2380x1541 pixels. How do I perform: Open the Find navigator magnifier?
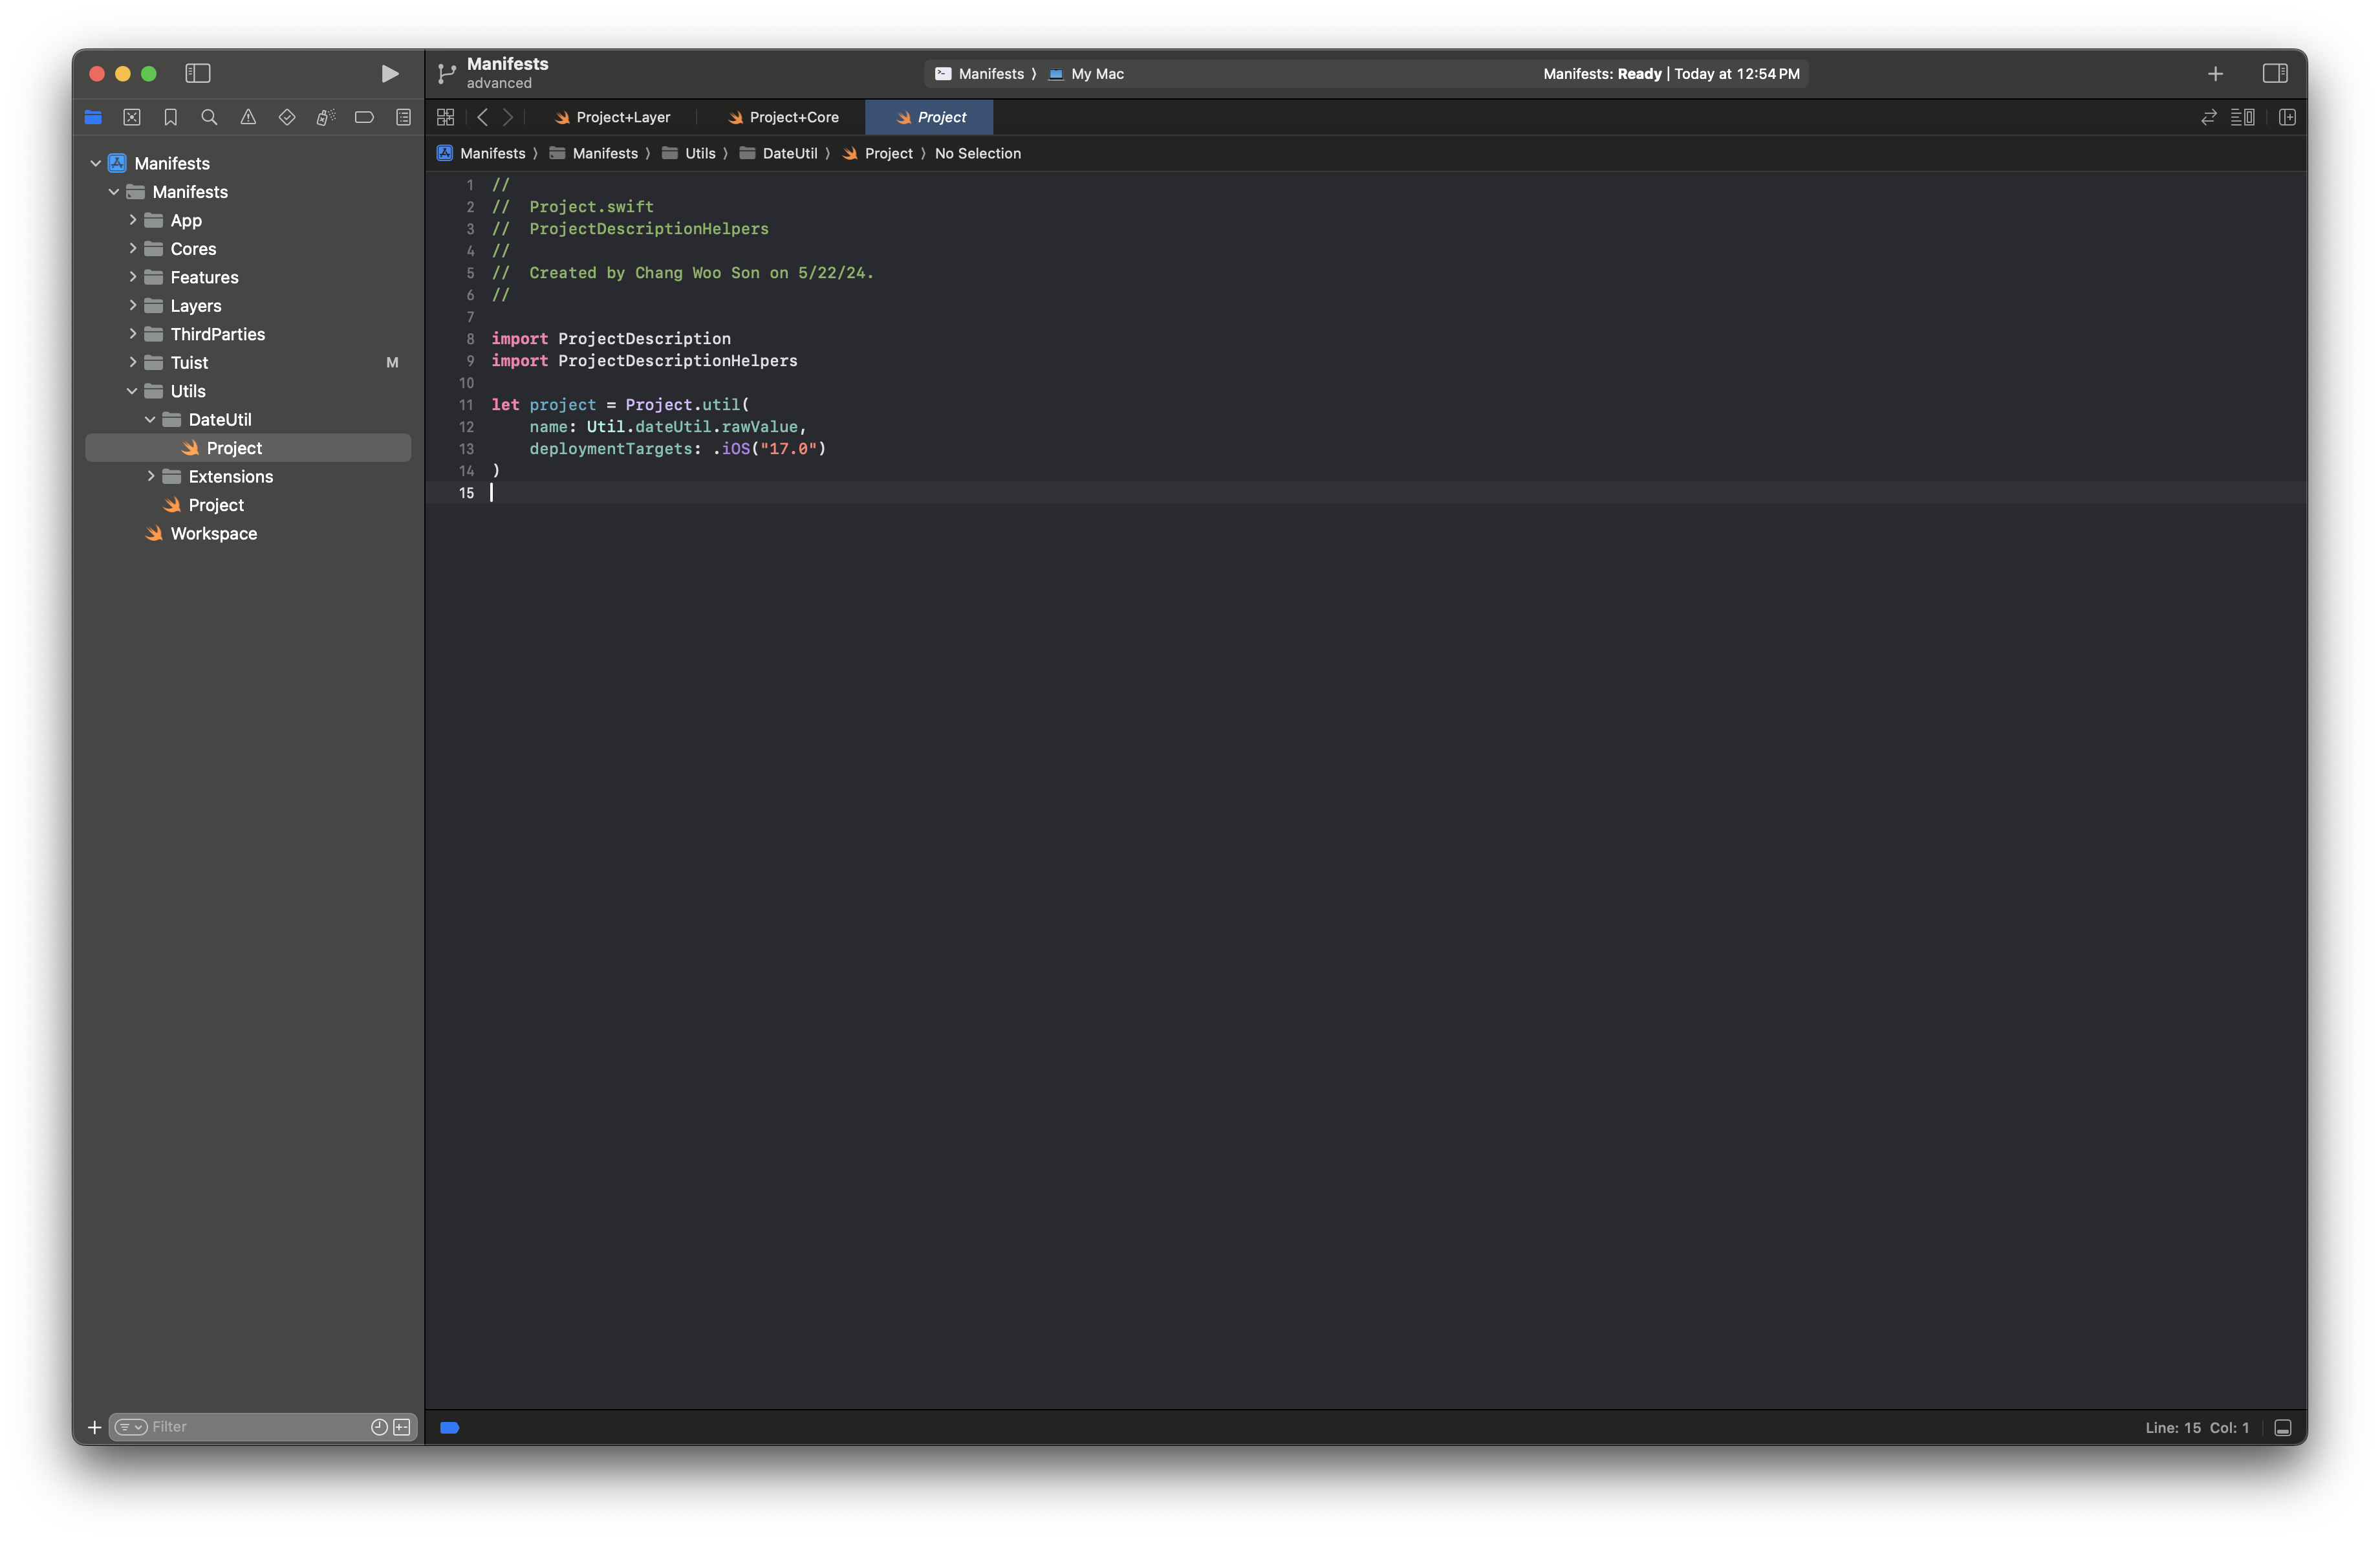coord(209,117)
